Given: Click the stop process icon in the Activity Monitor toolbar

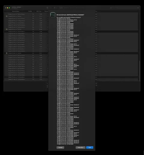Looking at the screenshot, I should (x=47, y=8).
